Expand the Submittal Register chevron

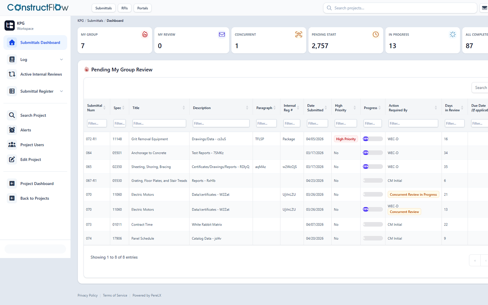(61, 91)
